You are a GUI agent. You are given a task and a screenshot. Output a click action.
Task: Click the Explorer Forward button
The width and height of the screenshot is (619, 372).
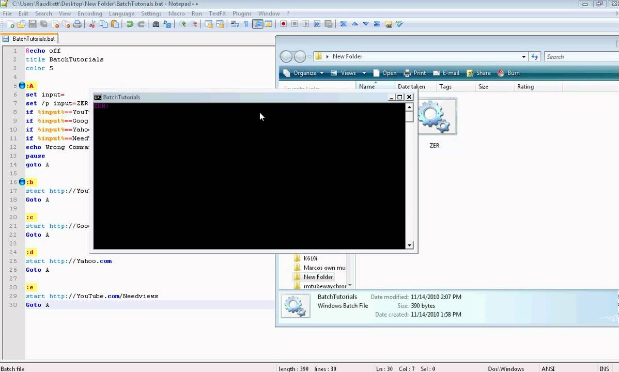(x=300, y=57)
